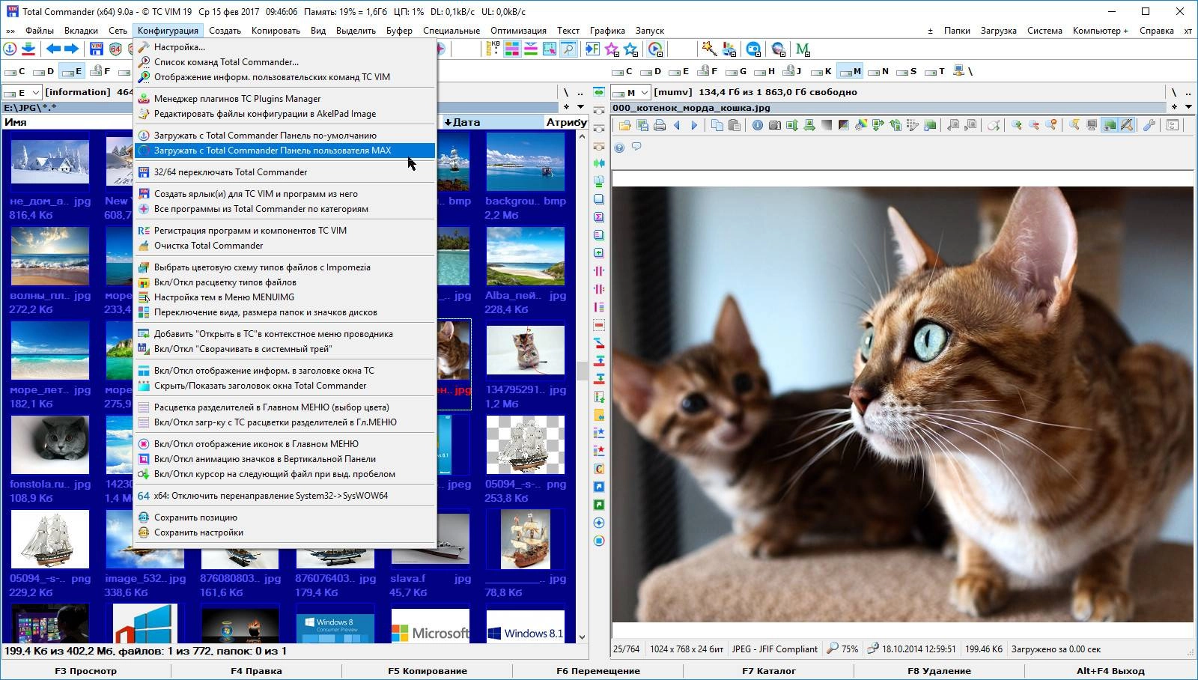Select the fonstola.ru gray cat thumbnail
The width and height of the screenshot is (1198, 680).
(x=50, y=446)
